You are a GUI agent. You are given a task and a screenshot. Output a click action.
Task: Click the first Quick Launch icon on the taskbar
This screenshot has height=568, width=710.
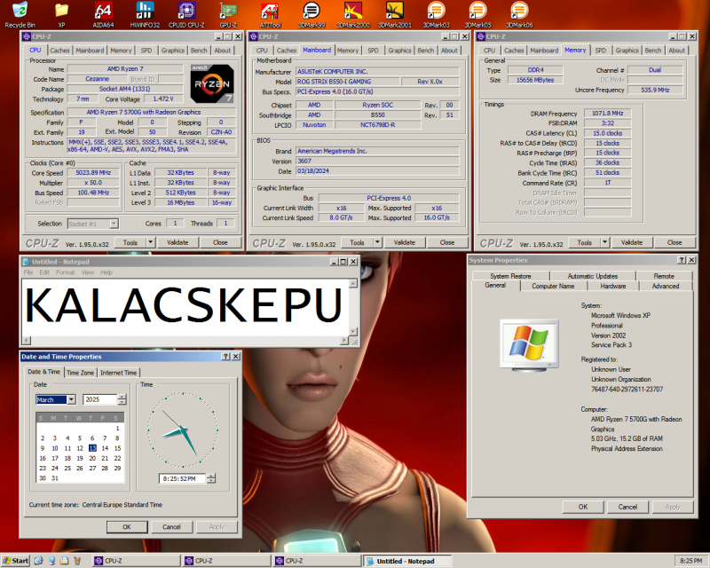38,561
